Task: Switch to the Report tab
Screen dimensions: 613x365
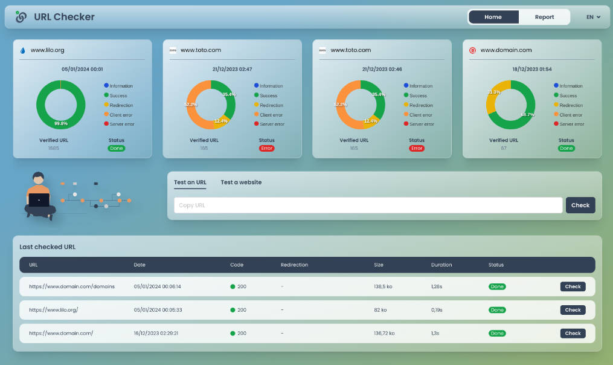Action: 544,17
